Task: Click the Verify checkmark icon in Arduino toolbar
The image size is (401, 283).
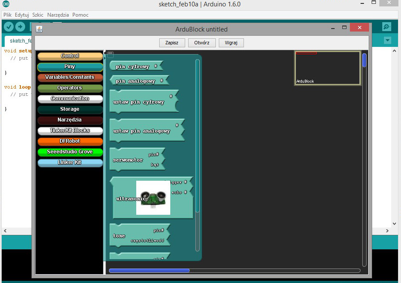Action: [x=9, y=26]
